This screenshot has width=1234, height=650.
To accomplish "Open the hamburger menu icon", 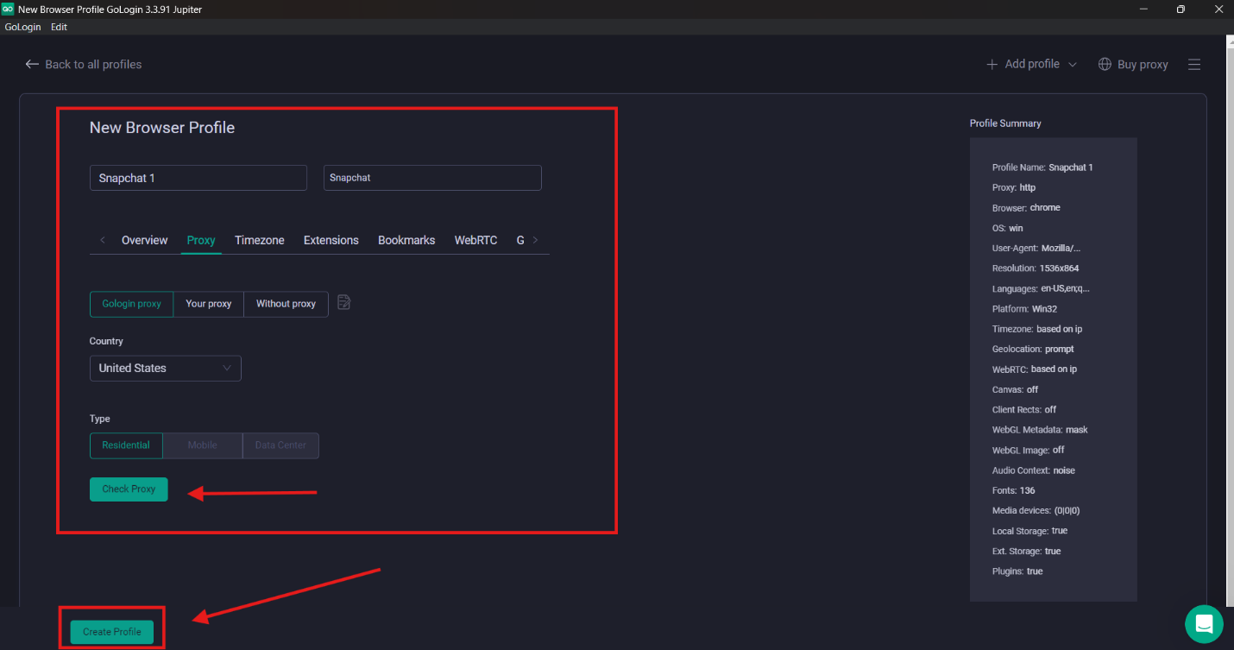I will click(x=1194, y=65).
